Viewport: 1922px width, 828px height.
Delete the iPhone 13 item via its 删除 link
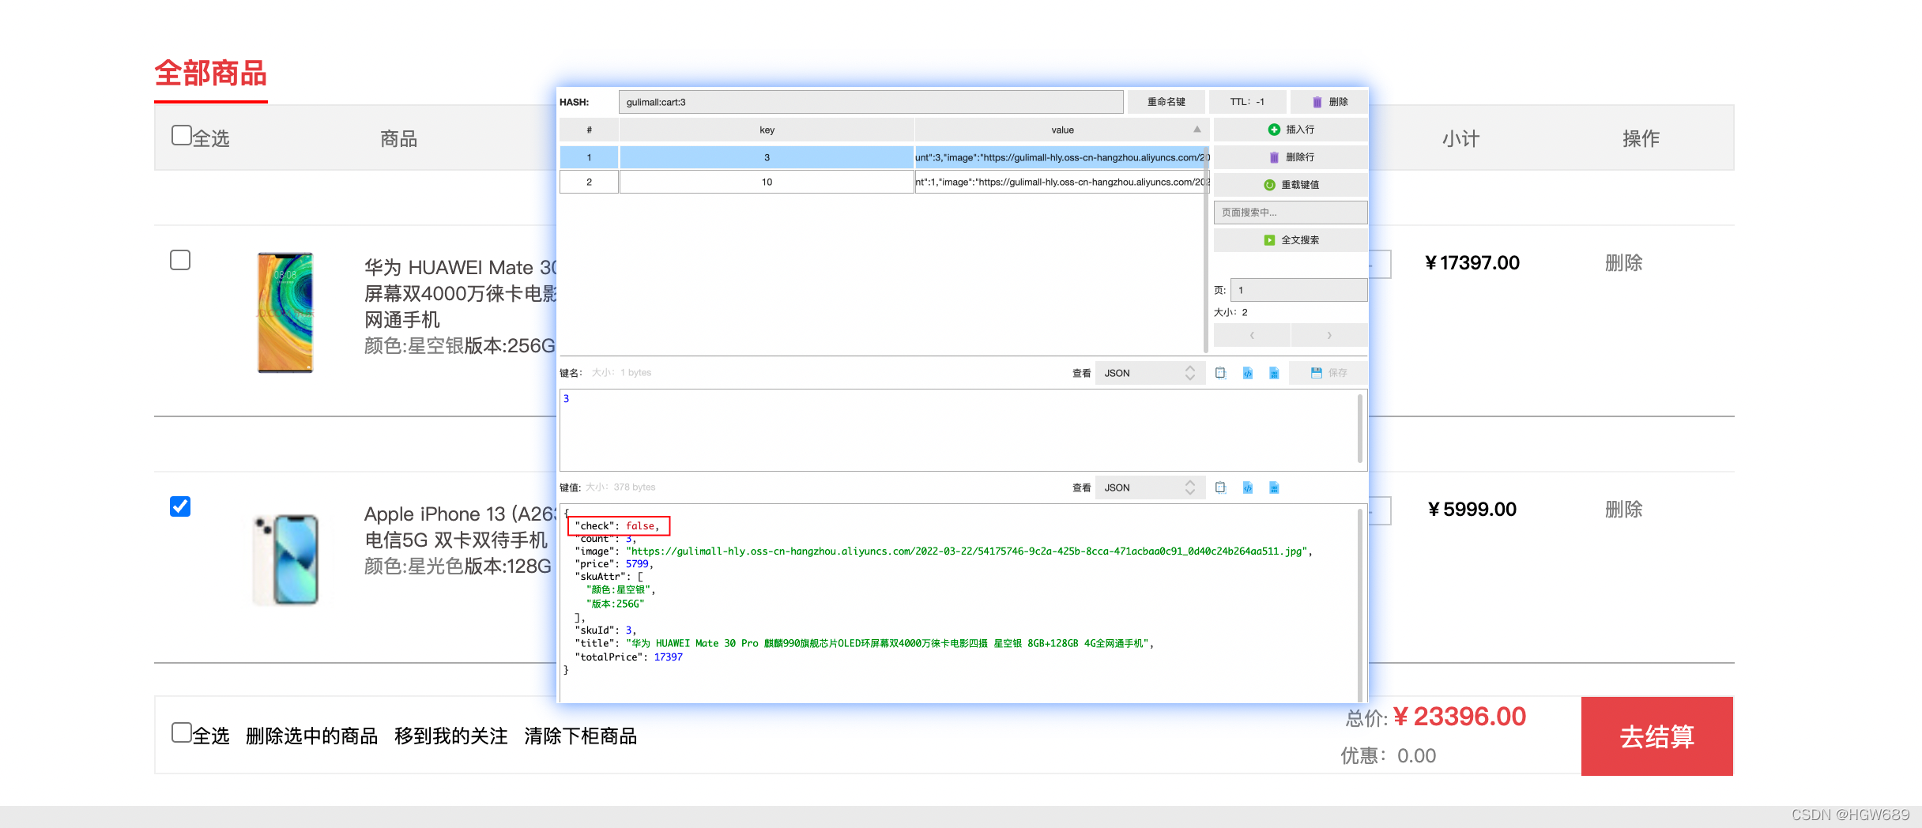point(1623,510)
